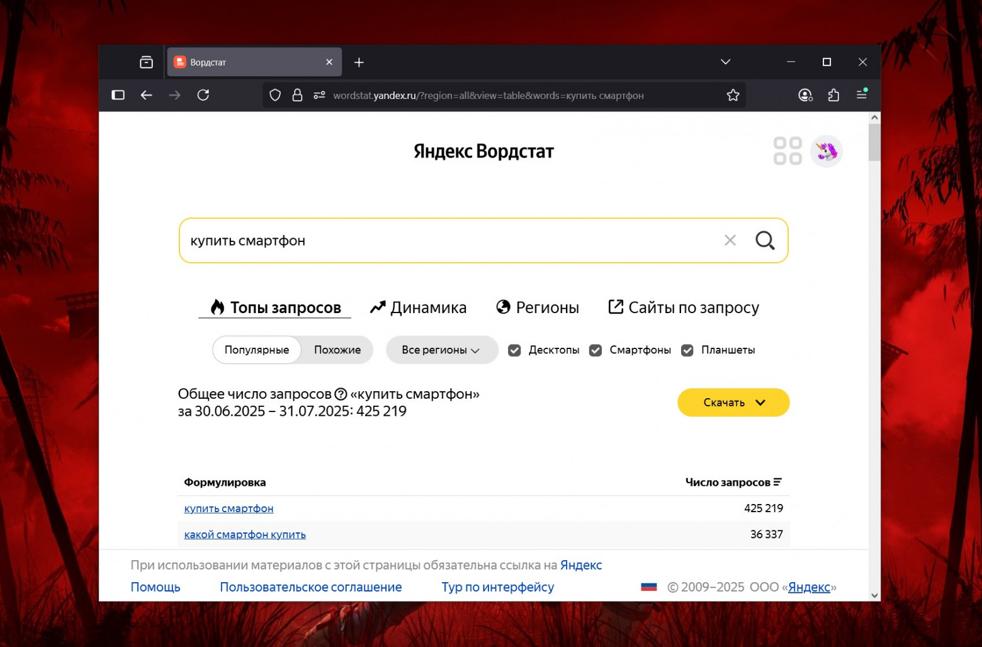Sort by the Число запросов column icon
Viewport: 982px width, 647px height.
tap(779, 482)
